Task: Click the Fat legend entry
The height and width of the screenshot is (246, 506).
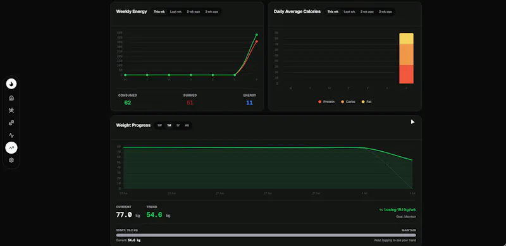Action: (366, 102)
